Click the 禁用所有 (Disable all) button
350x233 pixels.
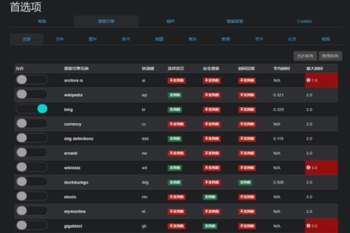pyautogui.click(x=330, y=56)
